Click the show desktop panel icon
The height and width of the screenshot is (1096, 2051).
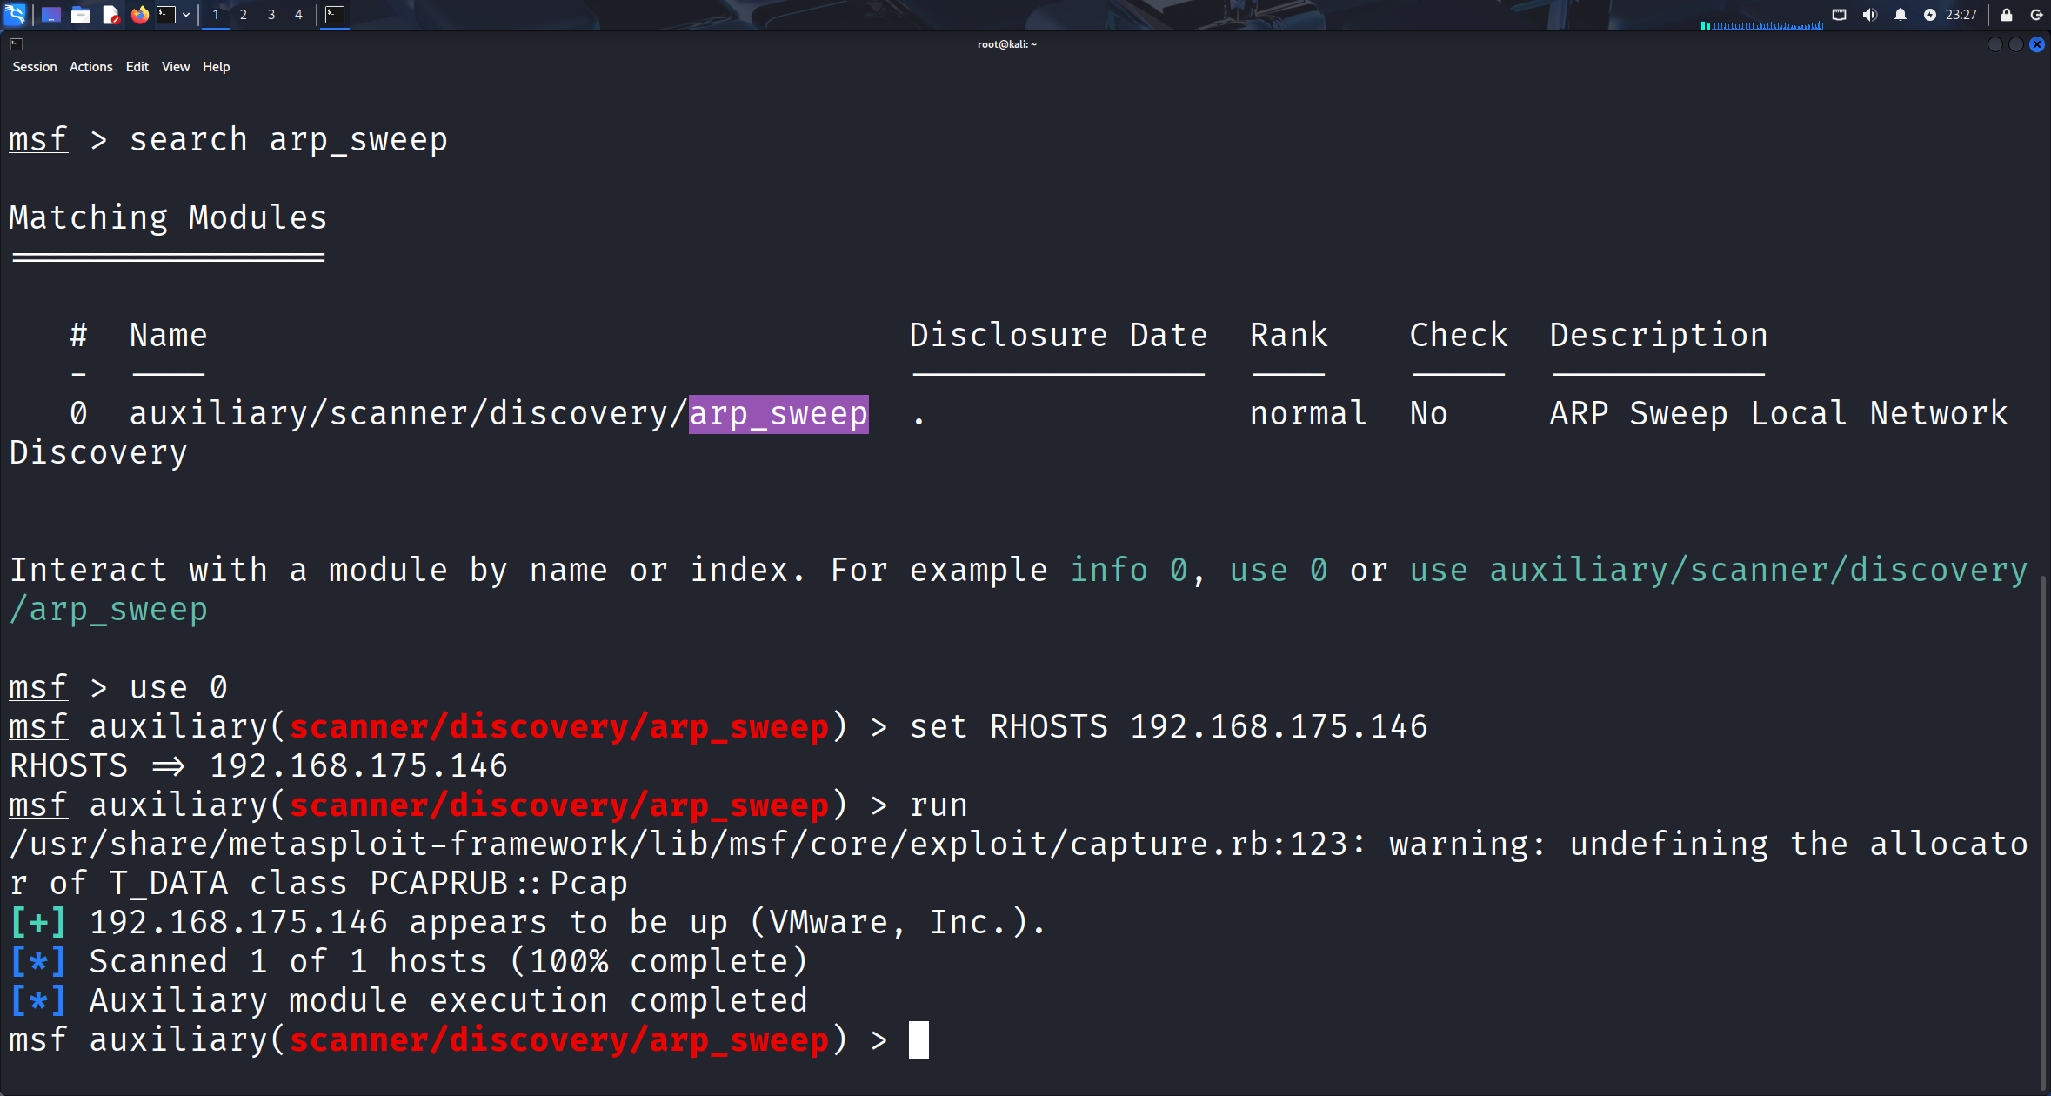pyautogui.click(x=50, y=14)
